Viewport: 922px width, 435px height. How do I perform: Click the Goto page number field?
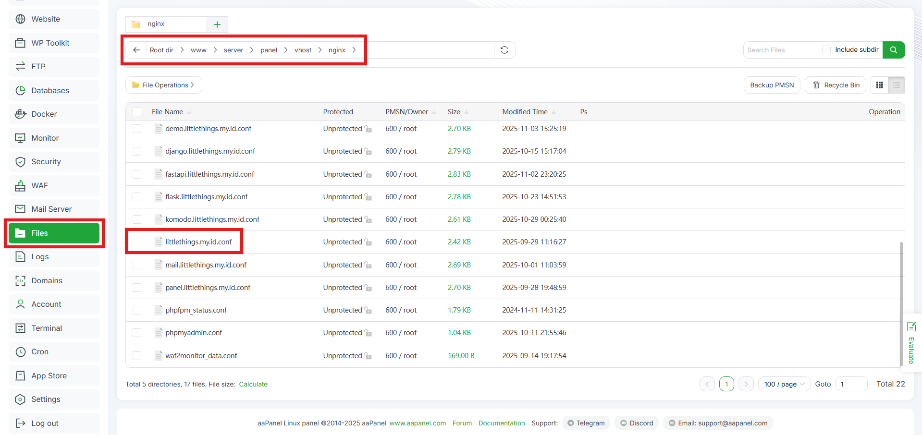click(851, 384)
